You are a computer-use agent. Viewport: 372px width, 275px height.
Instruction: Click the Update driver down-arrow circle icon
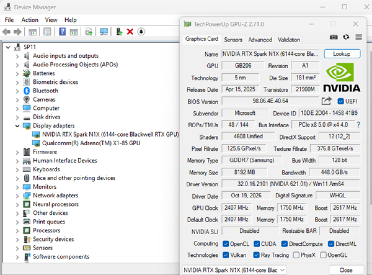coord(141,32)
